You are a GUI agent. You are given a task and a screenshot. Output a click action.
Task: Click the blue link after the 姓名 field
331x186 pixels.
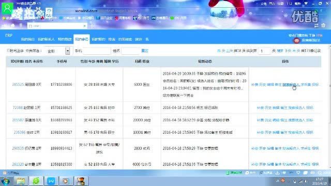pyautogui.click(x=145, y=51)
